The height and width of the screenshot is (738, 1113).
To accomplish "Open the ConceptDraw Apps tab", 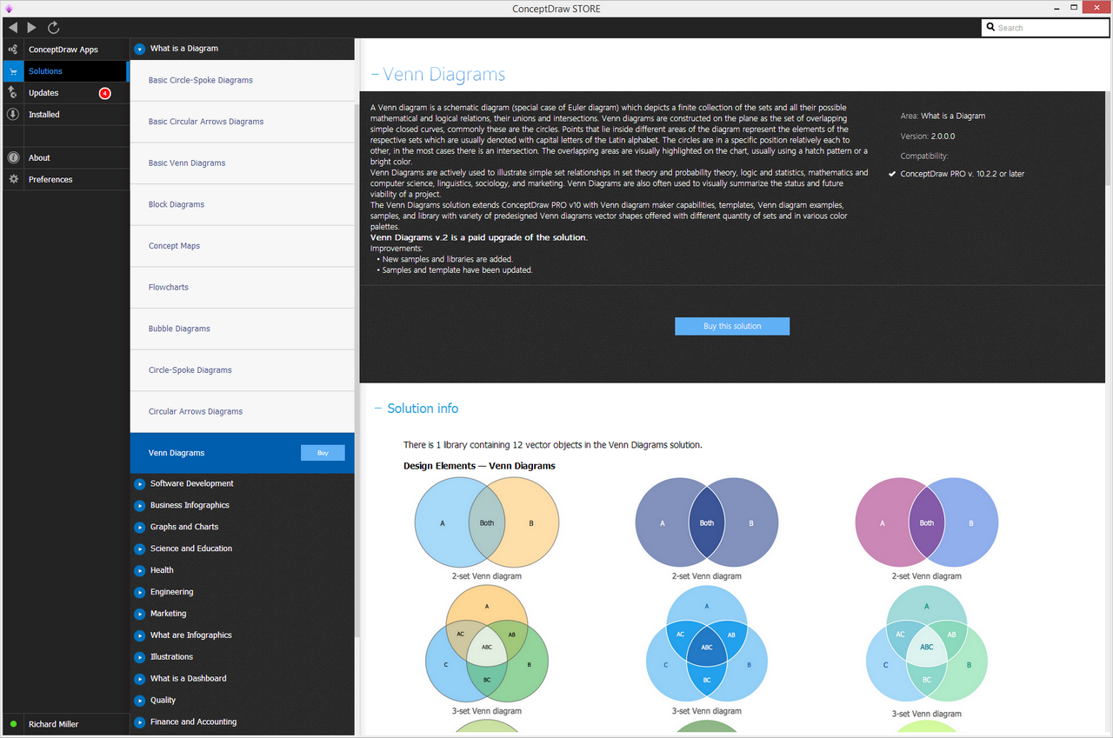I will pos(65,50).
